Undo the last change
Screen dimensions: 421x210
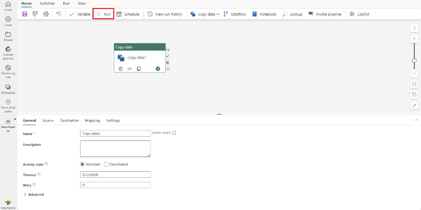(x=59, y=14)
